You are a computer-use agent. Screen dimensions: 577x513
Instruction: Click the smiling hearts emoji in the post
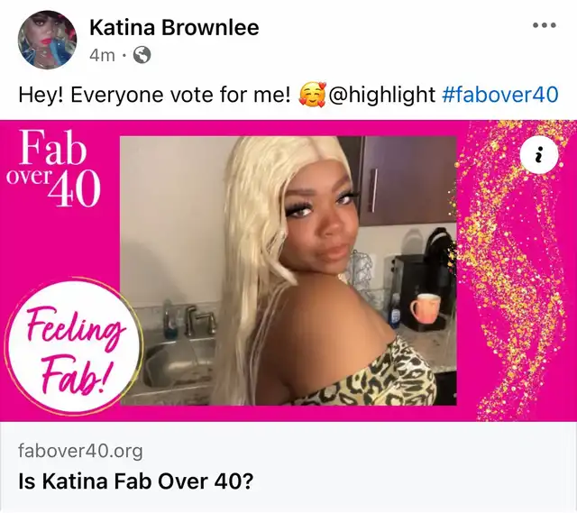pyautogui.click(x=312, y=94)
